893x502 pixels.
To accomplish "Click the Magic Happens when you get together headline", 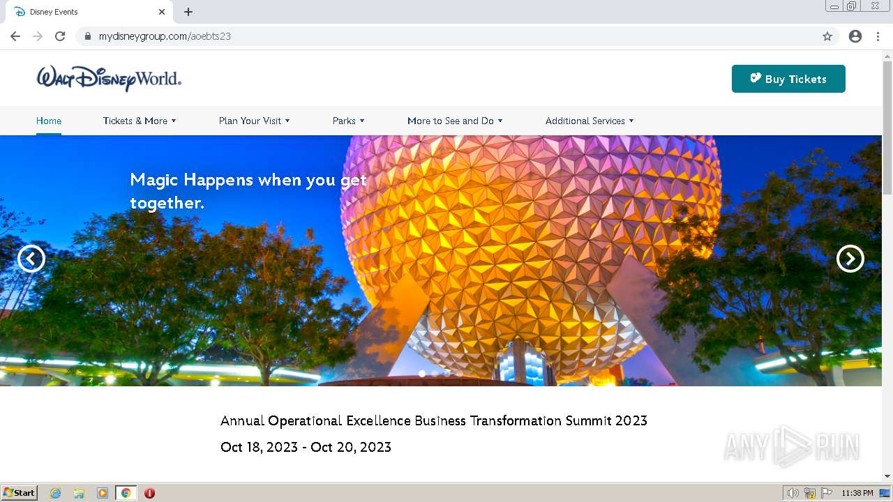I will coord(248,191).
